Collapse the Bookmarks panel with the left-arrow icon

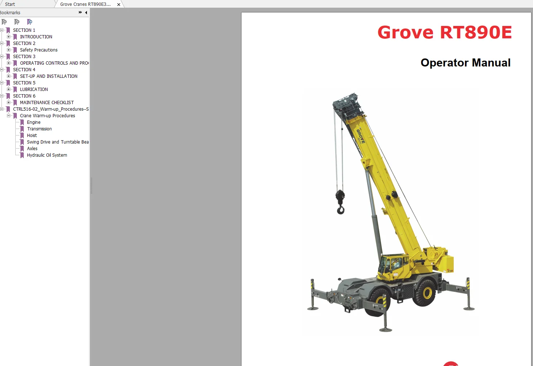click(86, 12)
